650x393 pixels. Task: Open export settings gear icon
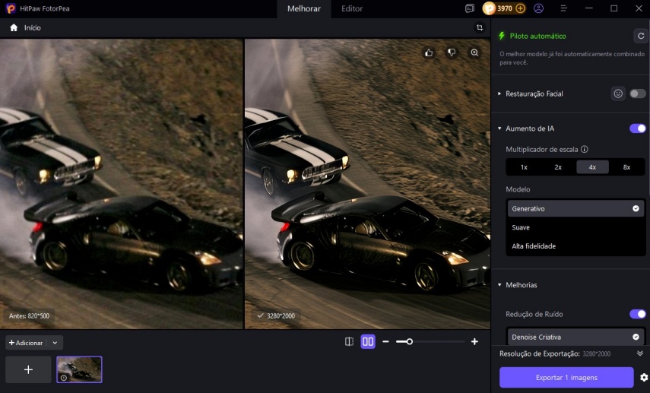point(643,378)
